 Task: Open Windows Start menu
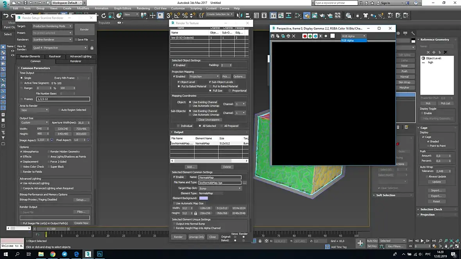[5, 254]
